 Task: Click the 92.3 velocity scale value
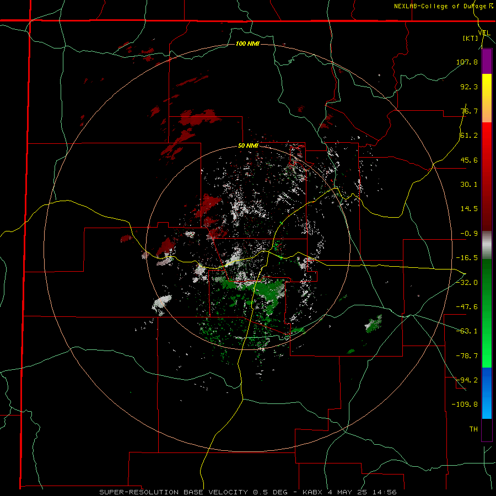pos(469,87)
